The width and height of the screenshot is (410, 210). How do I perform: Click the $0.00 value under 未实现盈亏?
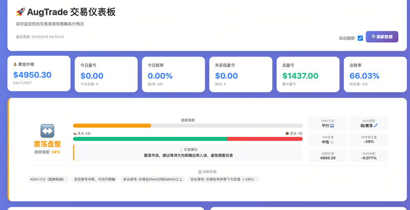tap(227, 76)
